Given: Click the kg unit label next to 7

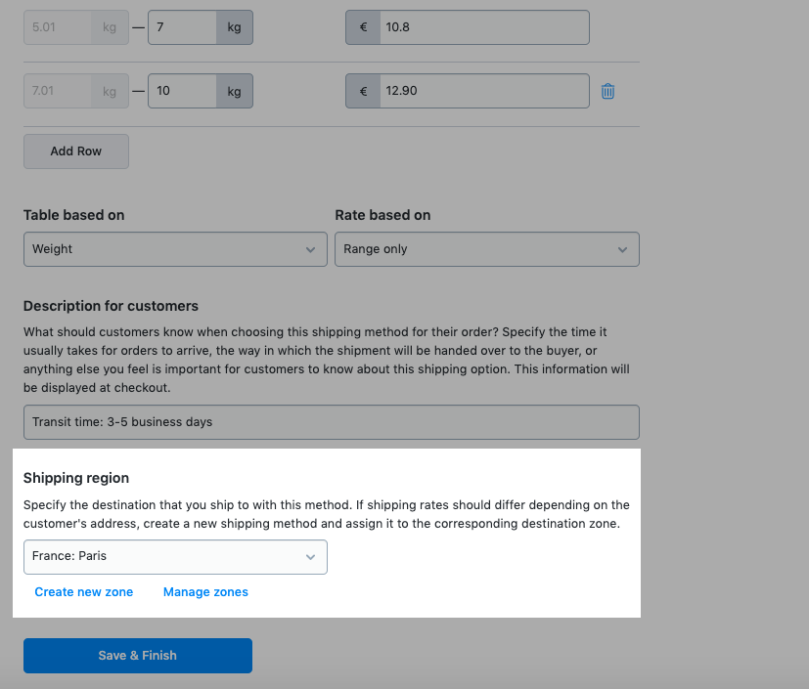Looking at the screenshot, I should [x=234, y=27].
